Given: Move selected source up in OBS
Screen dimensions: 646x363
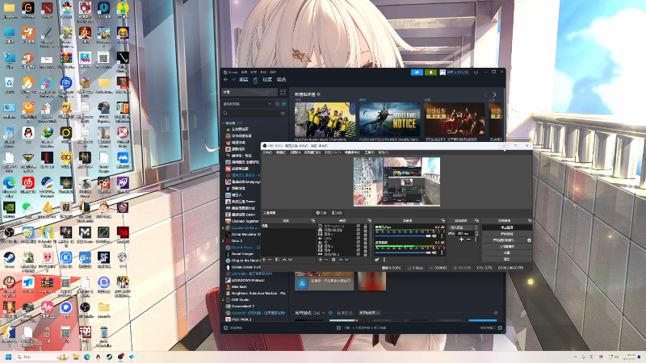Looking at the screenshot, I should pyautogui.click(x=341, y=260).
